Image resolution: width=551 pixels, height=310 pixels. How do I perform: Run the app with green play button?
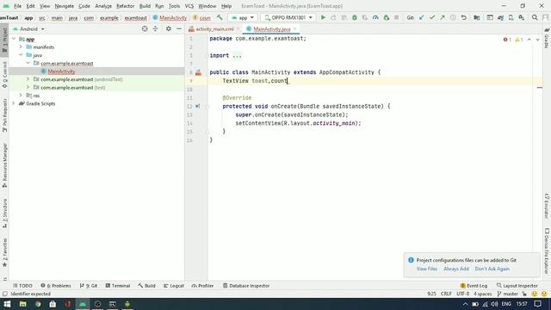pos(323,17)
